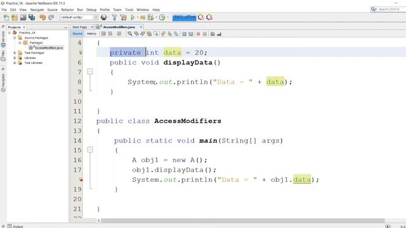Click the Clean and Build Project icon
Image resolution: width=406 pixels, height=228 pixels.
tap(124, 17)
